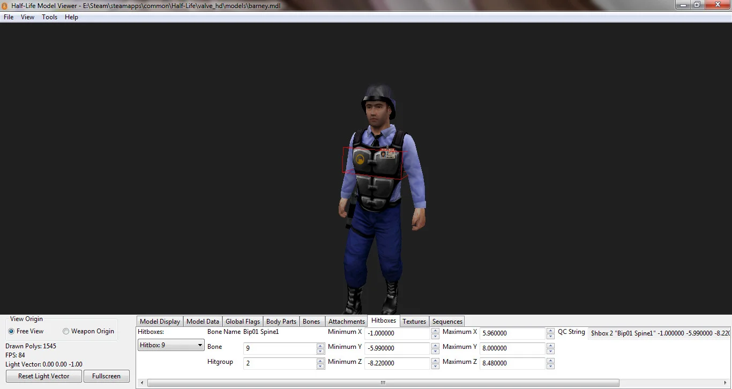
Task: Switch to the Attachments tab
Action: (x=347, y=322)
